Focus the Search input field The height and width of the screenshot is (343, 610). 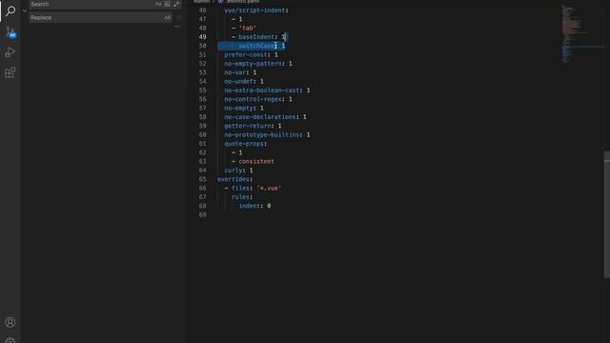(91, 4)
